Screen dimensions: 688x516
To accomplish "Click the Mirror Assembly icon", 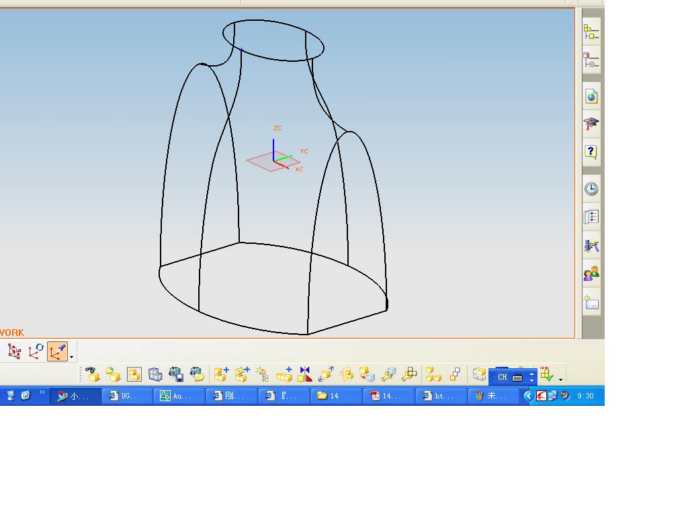I will click(x=305, y=374).
